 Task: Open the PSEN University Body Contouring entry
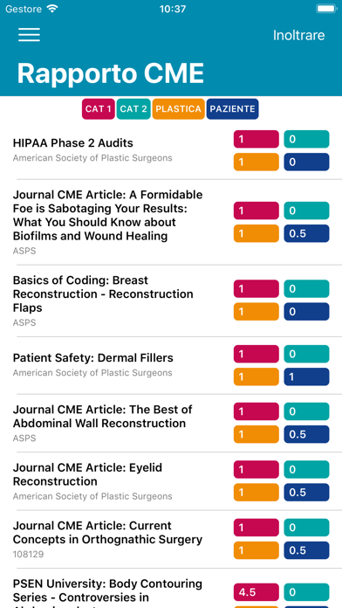pyautogui.click(x=171, y=589)
